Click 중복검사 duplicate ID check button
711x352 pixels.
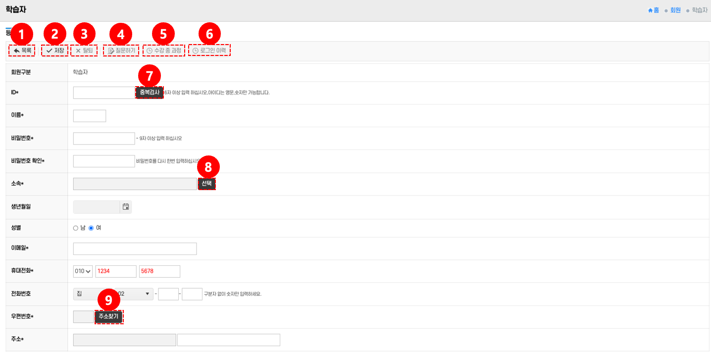149,93
